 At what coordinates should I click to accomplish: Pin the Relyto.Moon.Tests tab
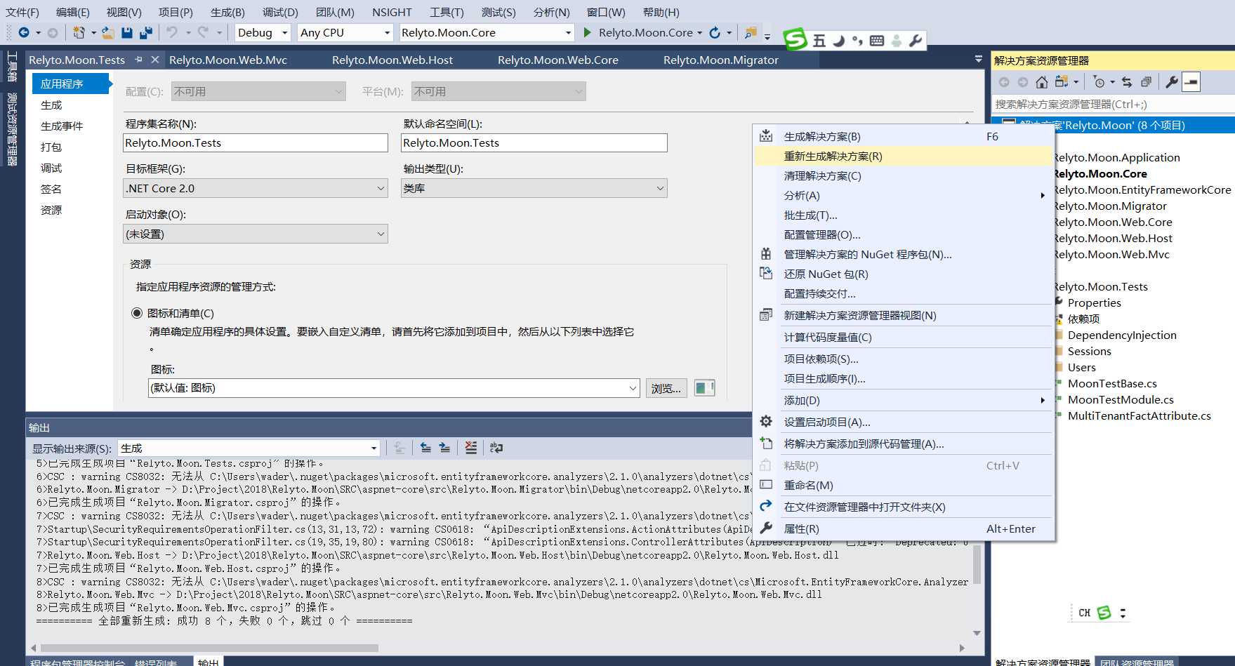138,60
